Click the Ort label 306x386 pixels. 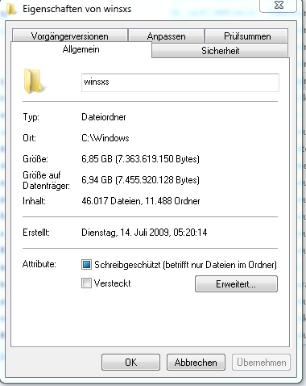pos(29,138)
